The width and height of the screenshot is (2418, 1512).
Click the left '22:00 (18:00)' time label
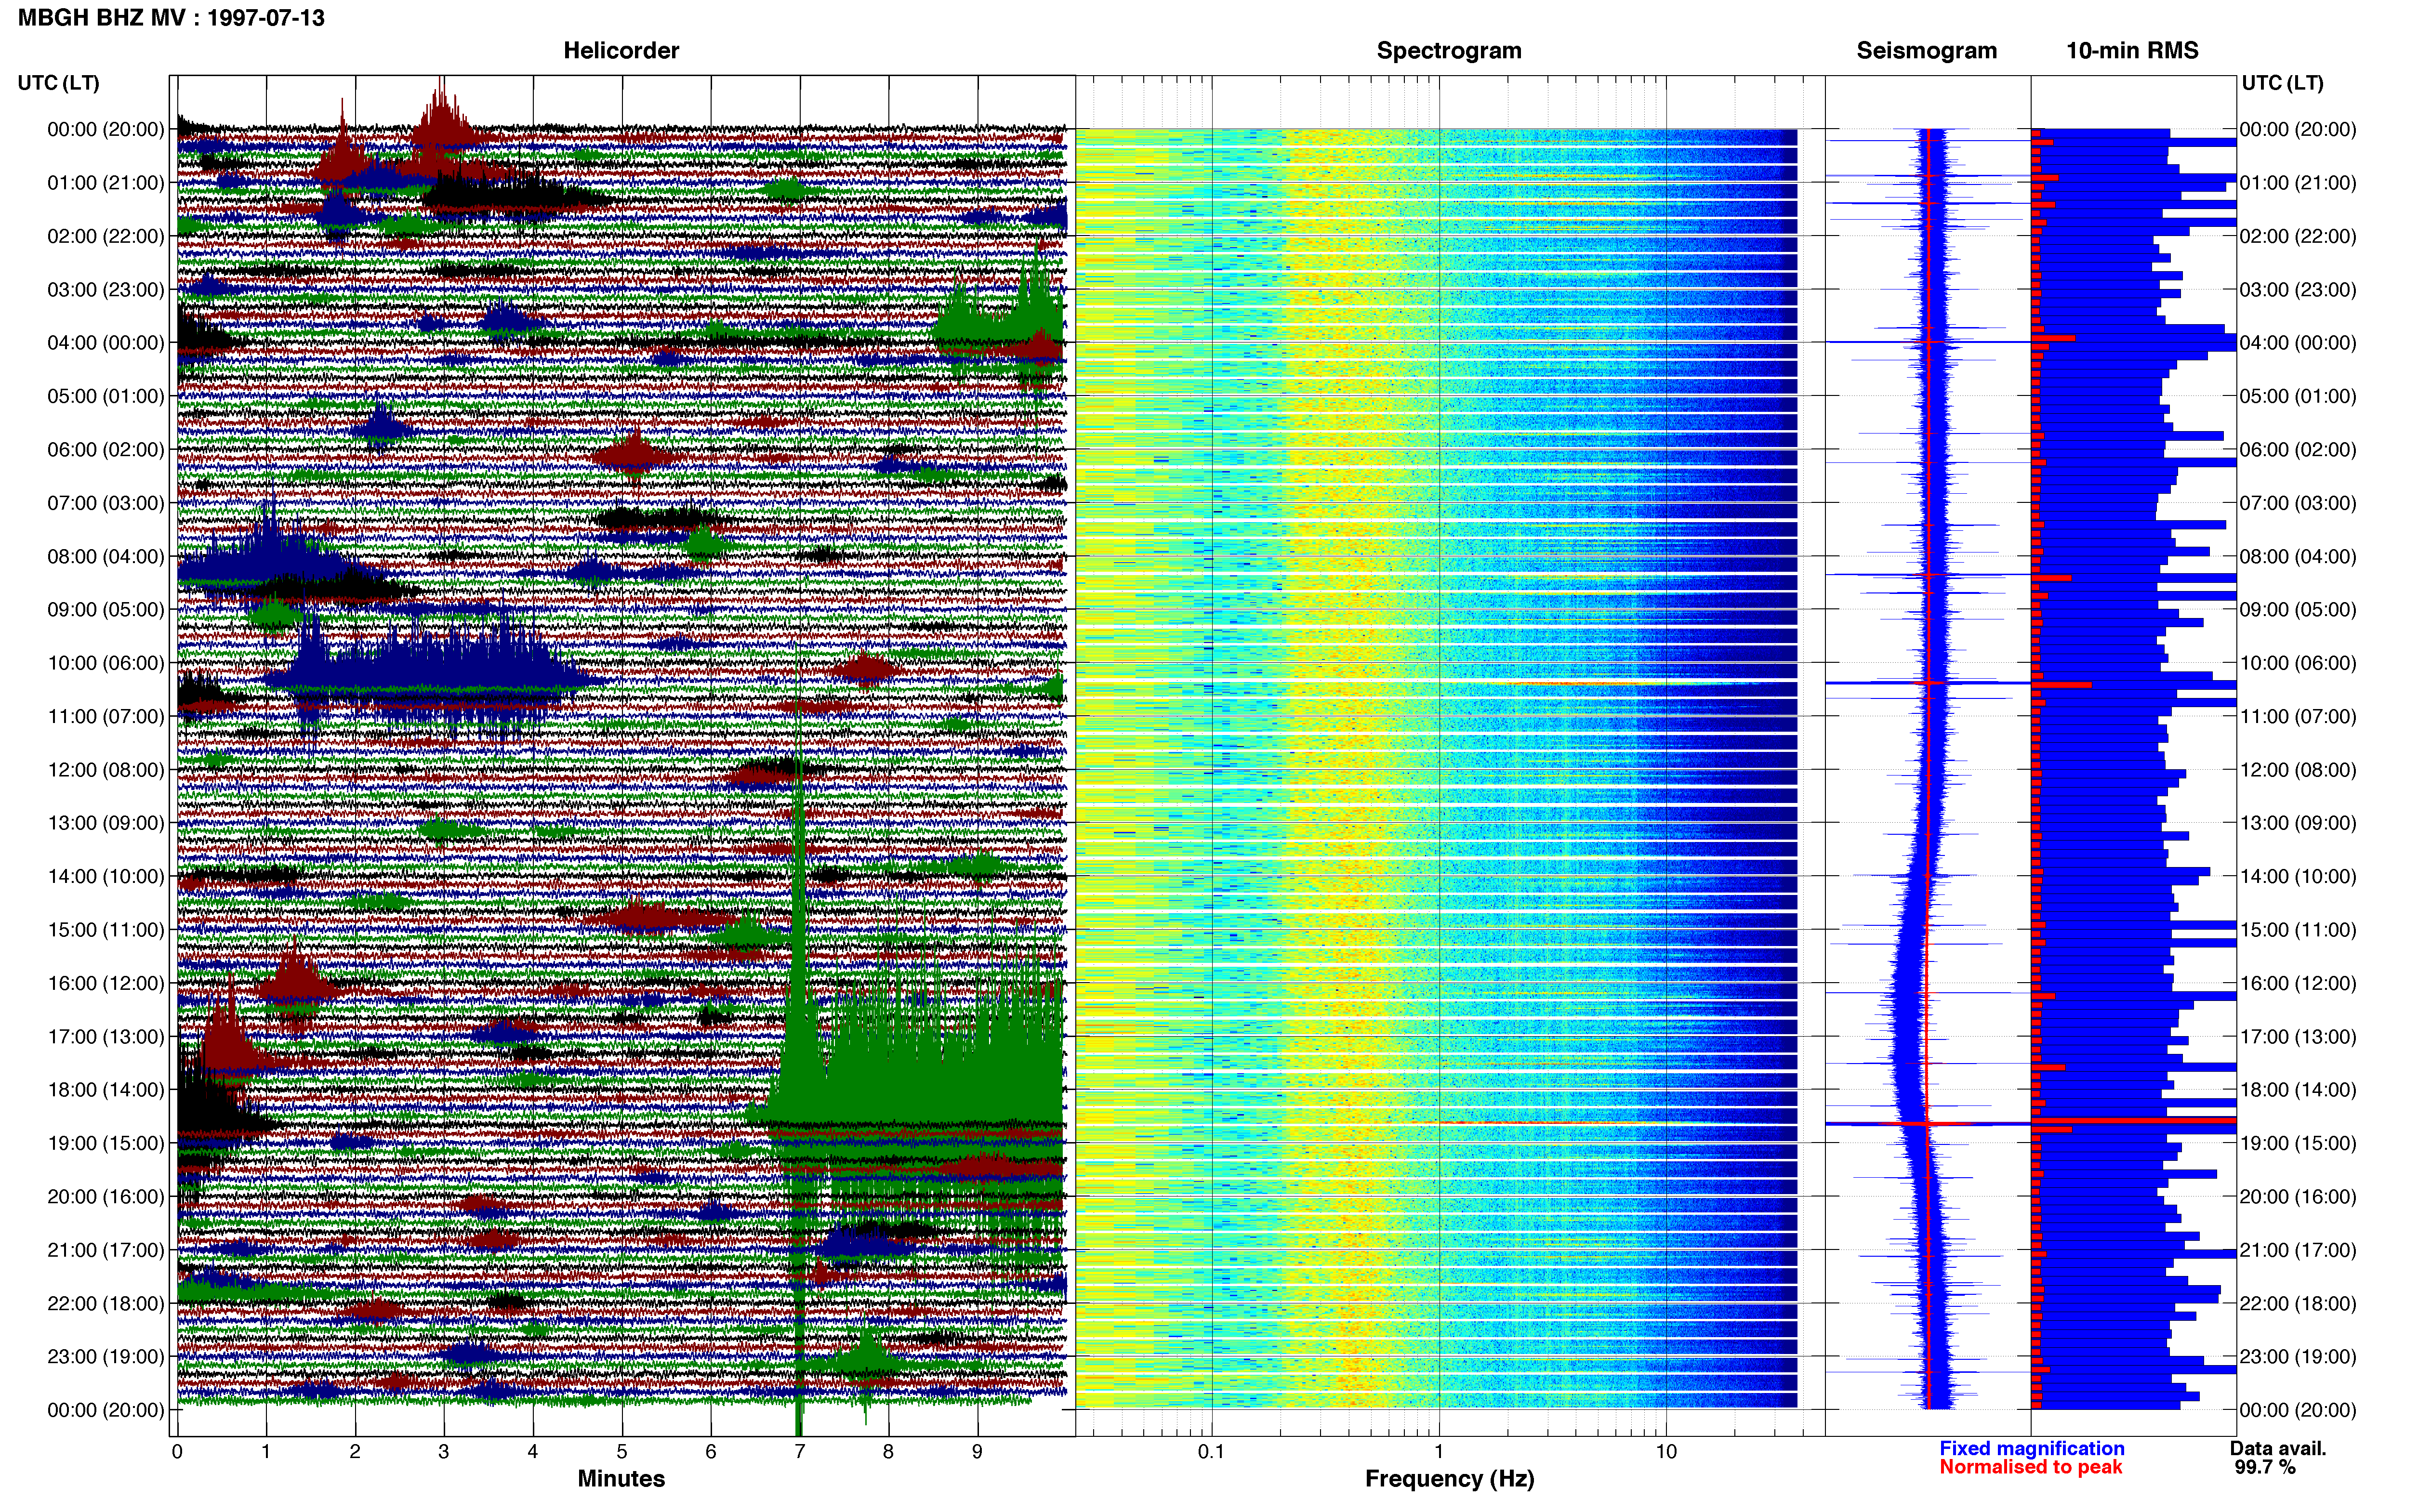pos(106,1304)
